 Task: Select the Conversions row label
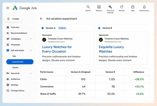point(47,87)
